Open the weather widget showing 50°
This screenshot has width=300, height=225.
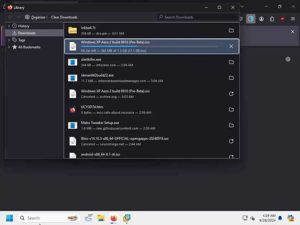88,218
